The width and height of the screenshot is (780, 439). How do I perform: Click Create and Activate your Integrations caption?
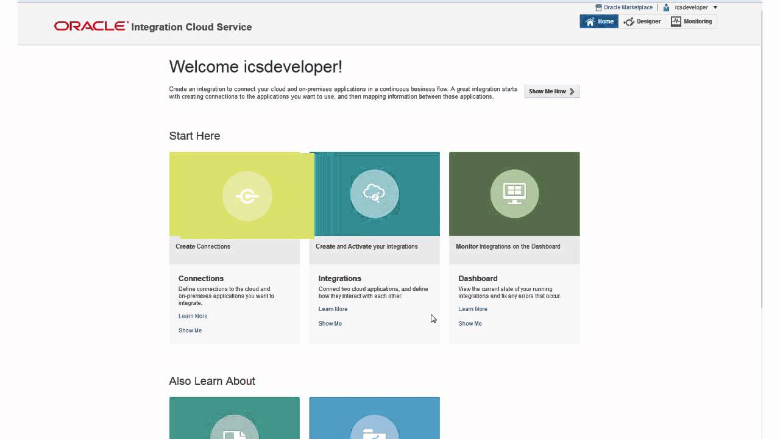click(366, 246)
